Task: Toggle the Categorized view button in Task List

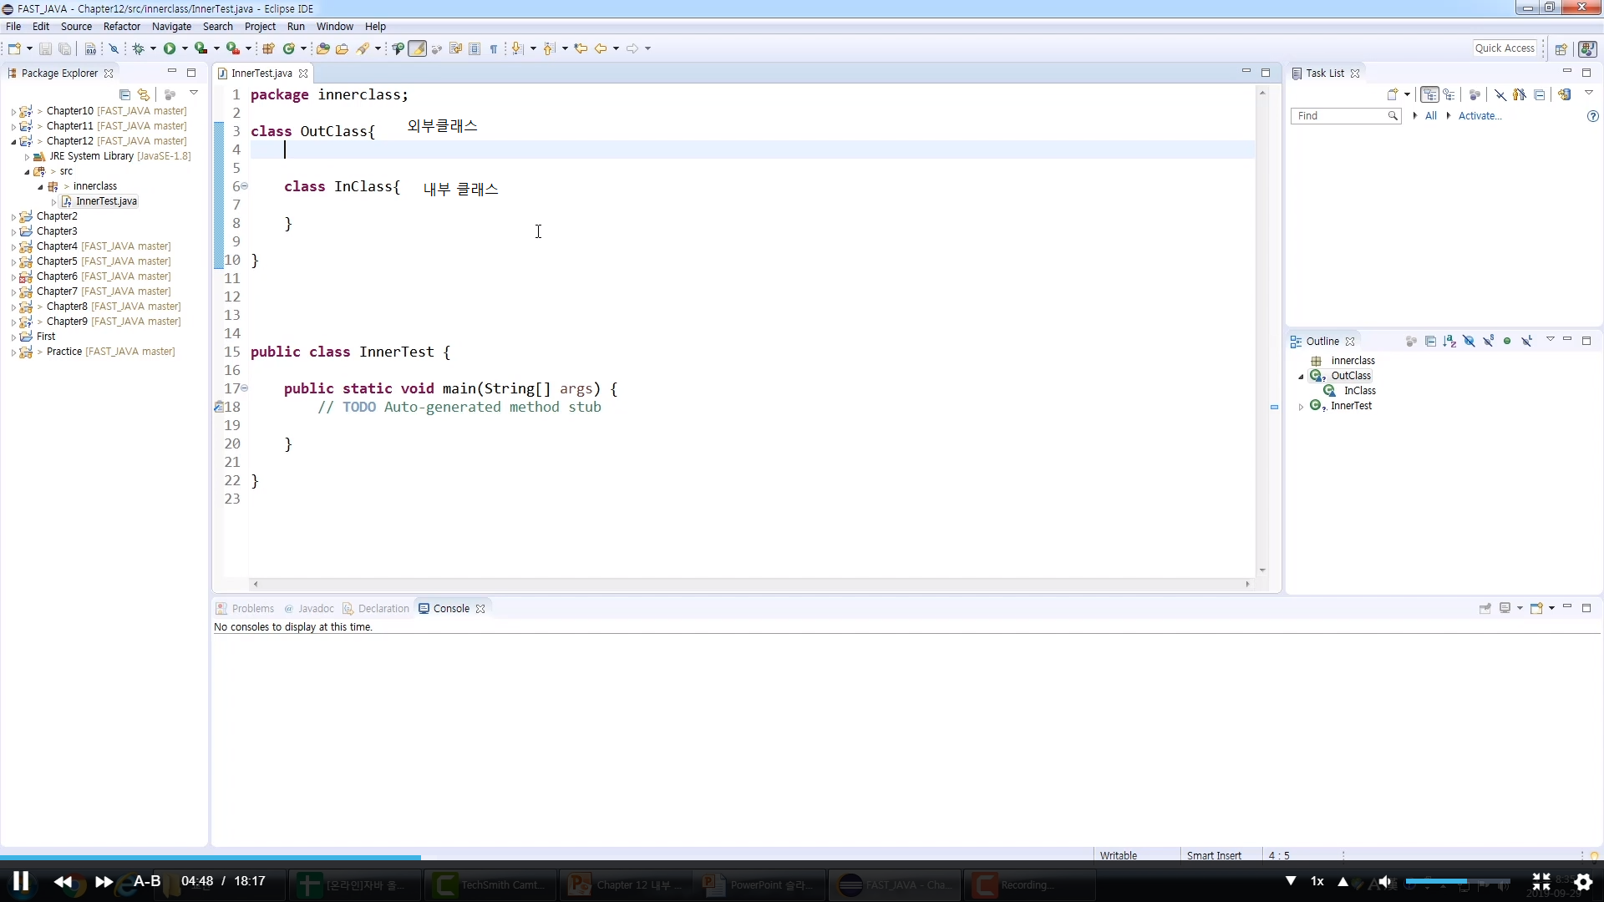Action: coord(1429,94)
